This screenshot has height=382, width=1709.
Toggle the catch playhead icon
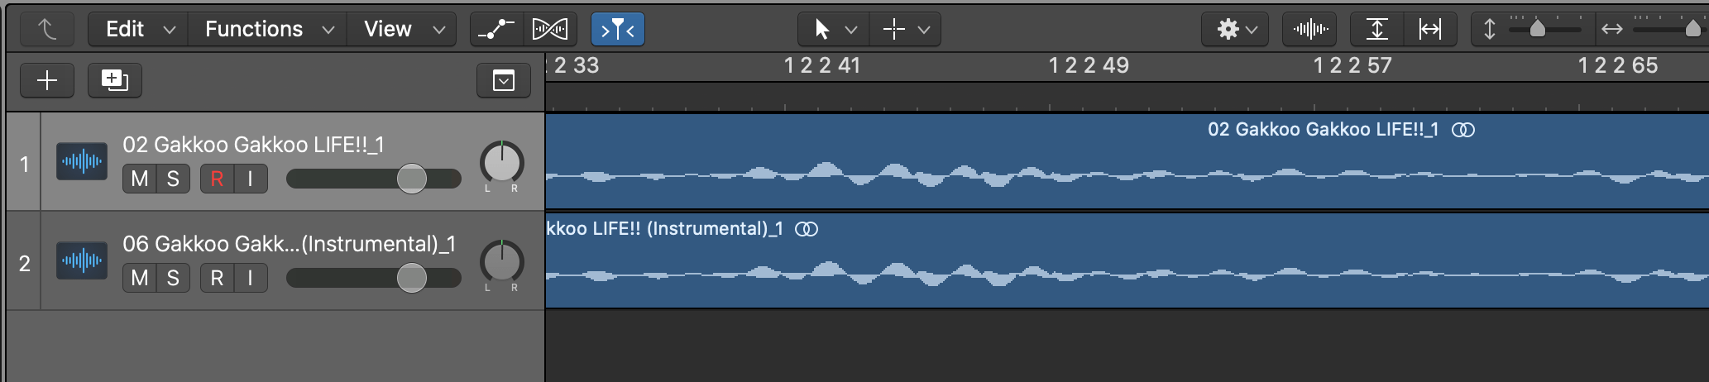point(617,30)
